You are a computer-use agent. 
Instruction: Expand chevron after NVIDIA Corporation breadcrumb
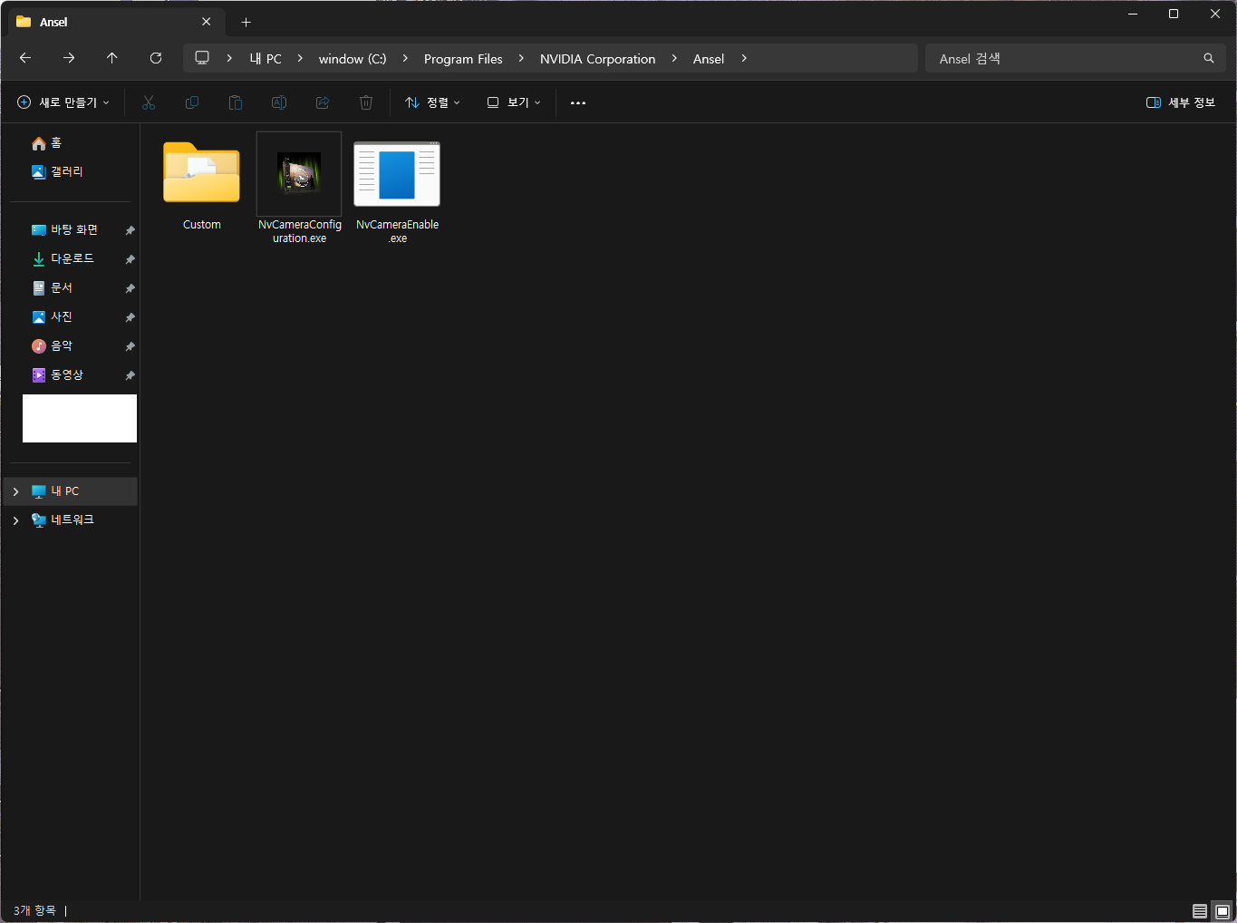pos(674,58)
